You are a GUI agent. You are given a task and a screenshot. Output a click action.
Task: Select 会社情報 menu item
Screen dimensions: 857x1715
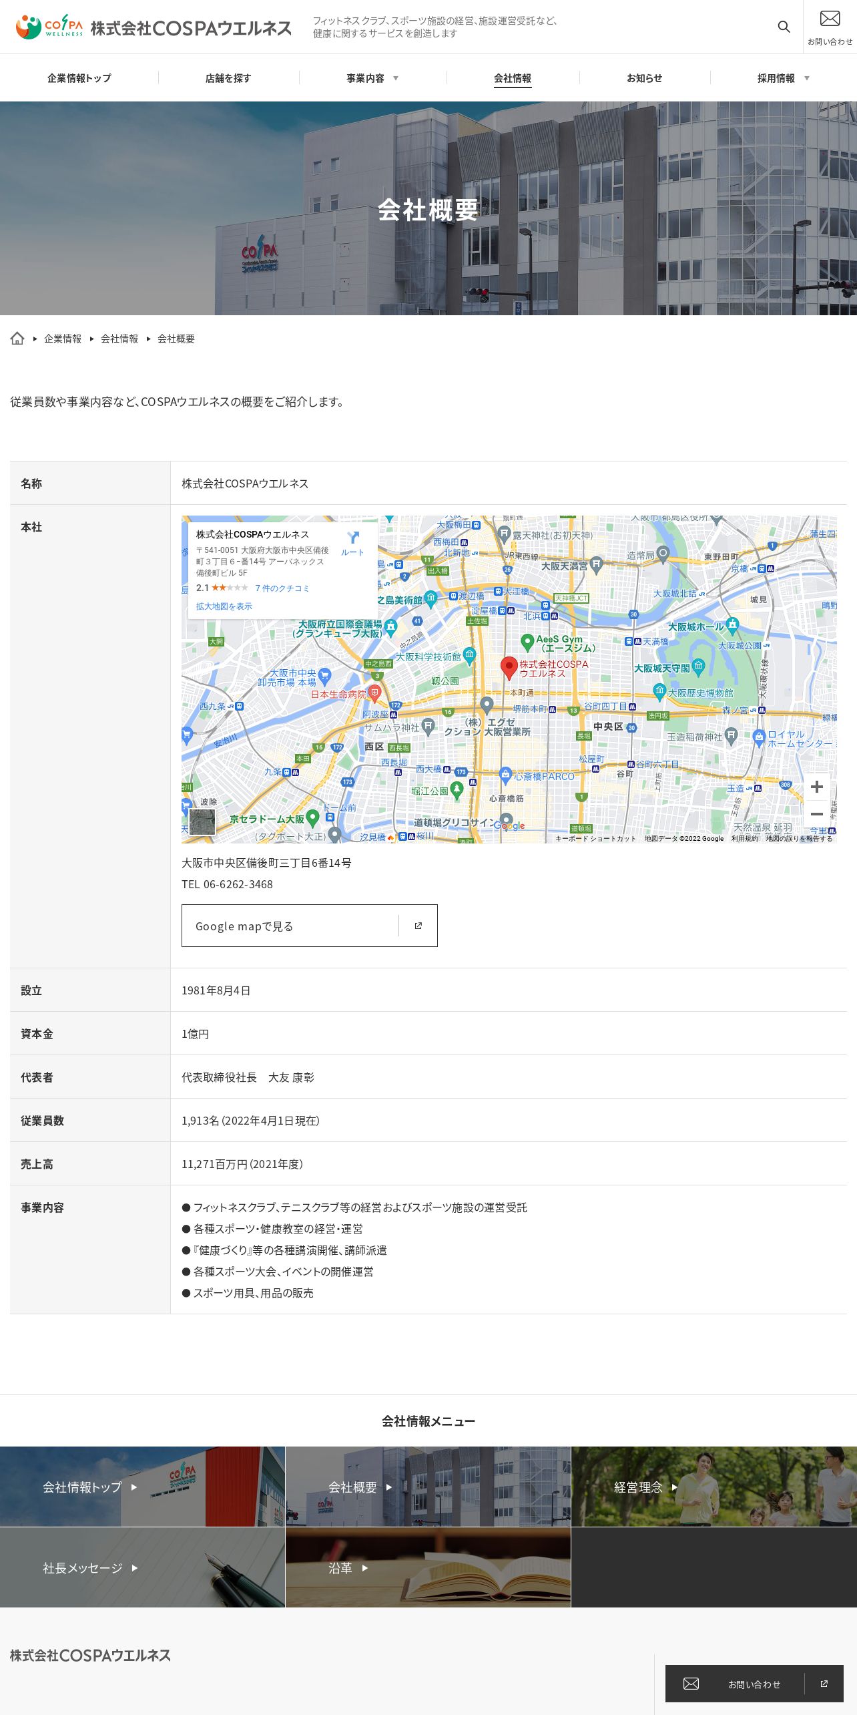click(x=513, y=78)
